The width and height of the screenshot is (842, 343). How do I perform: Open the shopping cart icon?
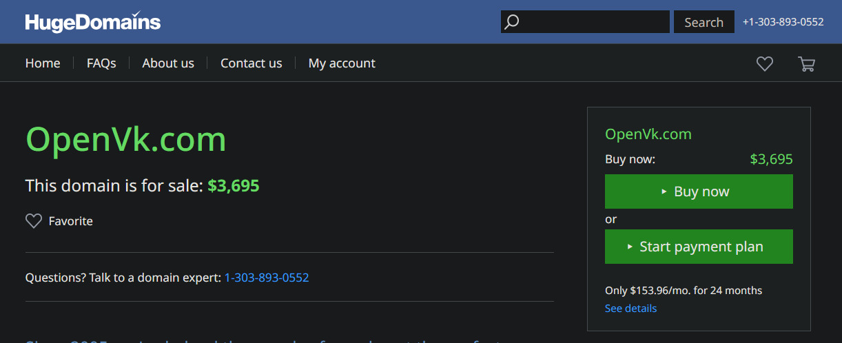(806, 64)
